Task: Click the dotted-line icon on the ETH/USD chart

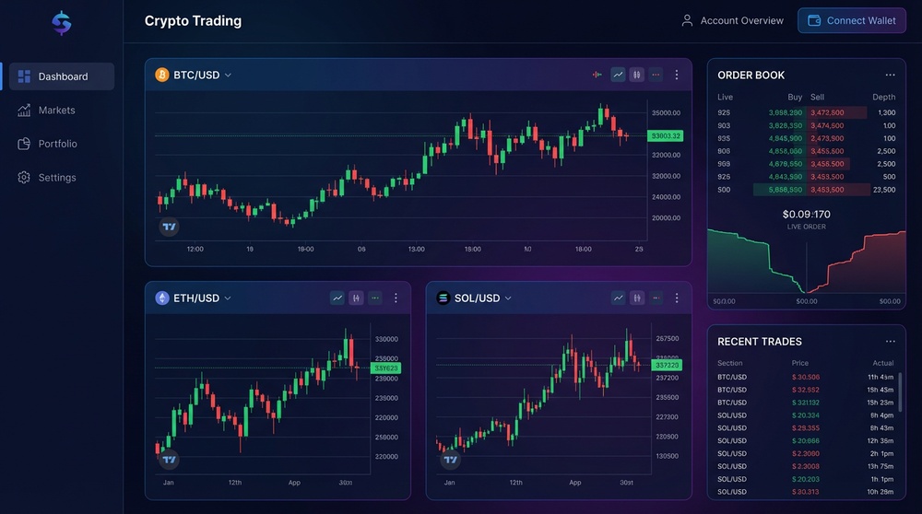Action: point(375,298)
